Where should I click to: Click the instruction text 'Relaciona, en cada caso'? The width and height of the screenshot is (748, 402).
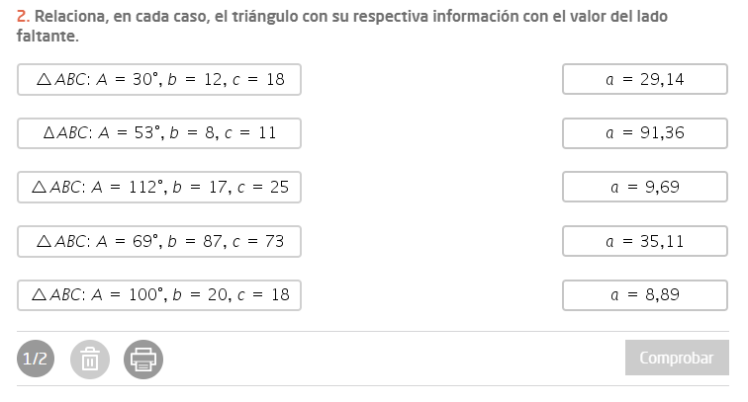[119, 18]
